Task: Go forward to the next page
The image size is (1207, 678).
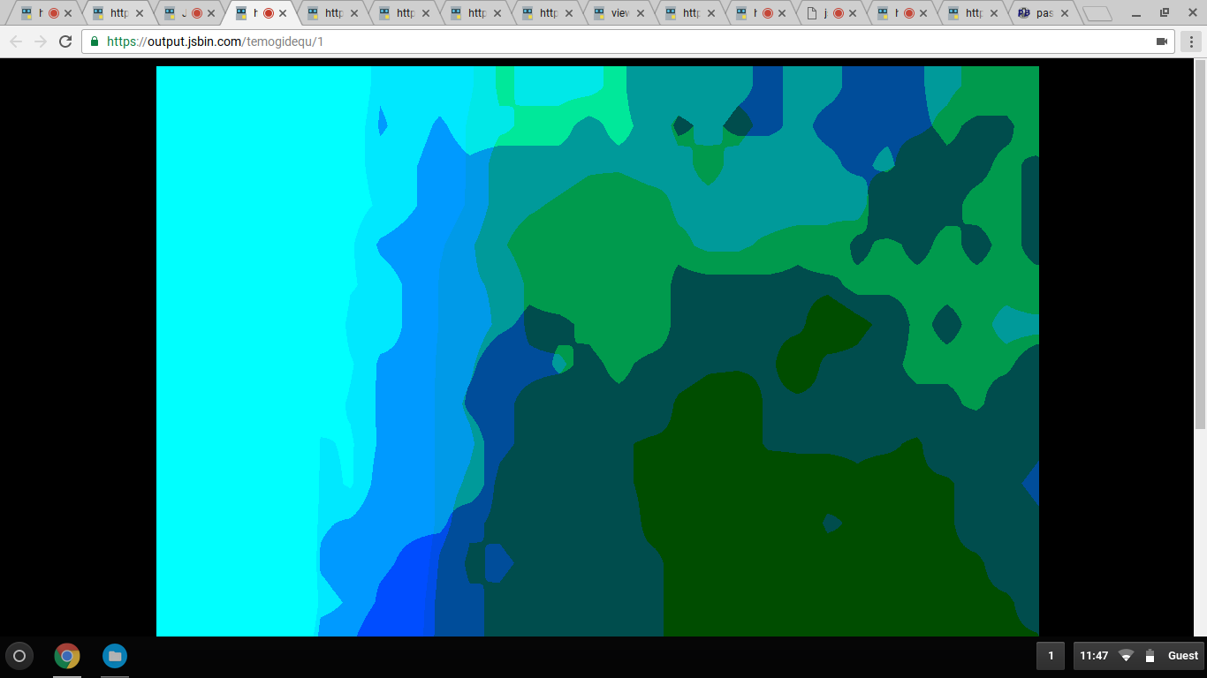Action: coord(41,41)
